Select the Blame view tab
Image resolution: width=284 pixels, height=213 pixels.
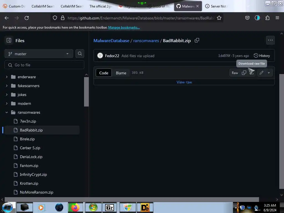click(x=121, y=73)
